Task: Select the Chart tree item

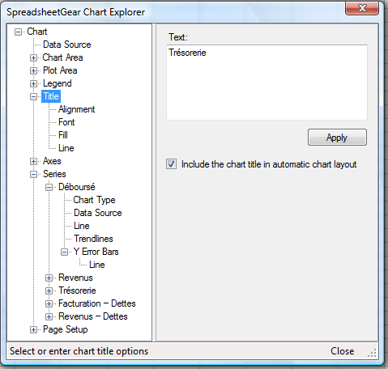Action: pos(37,32)
